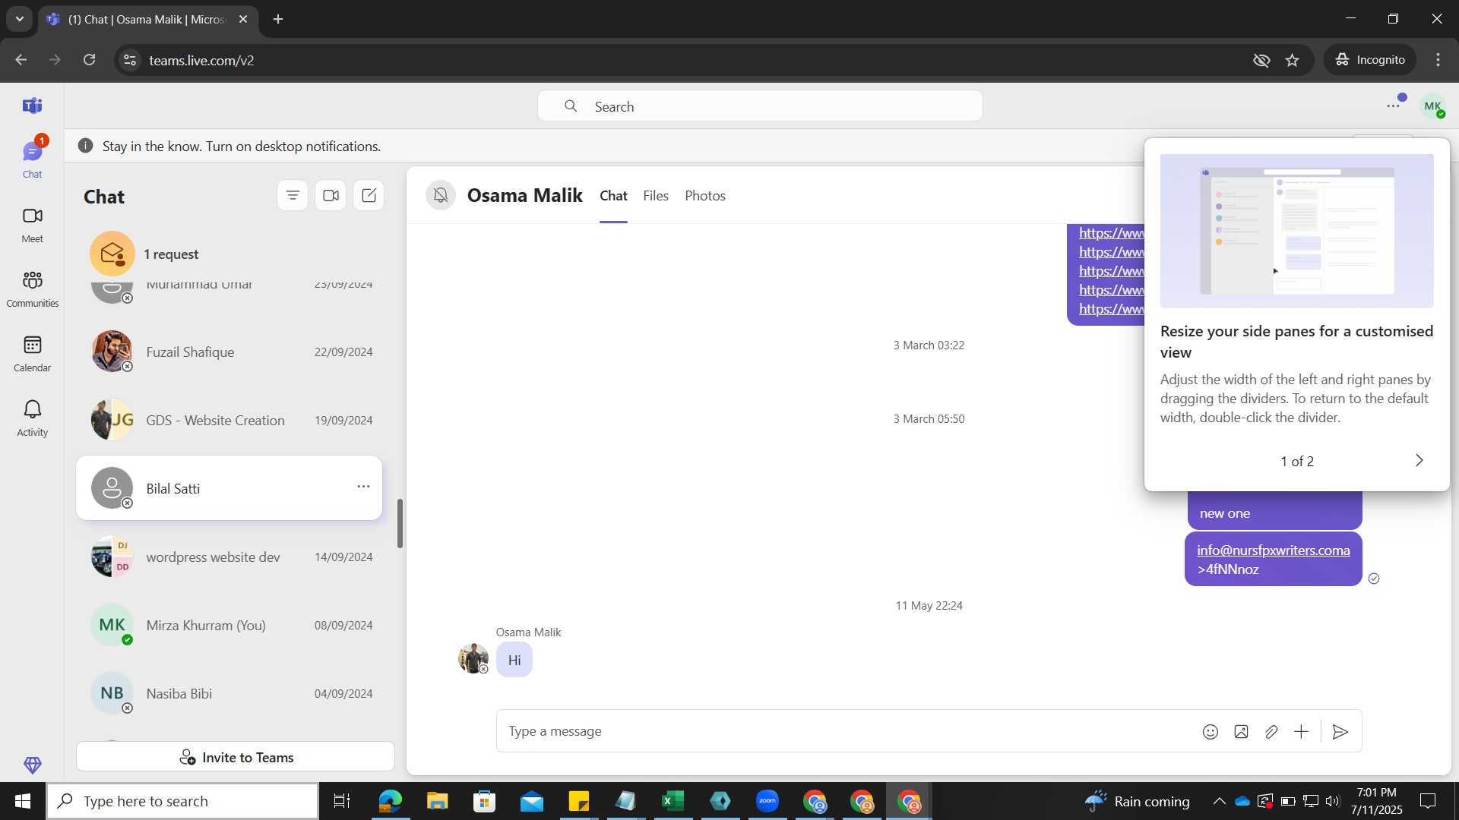Switch to the Files tab

(656, 196)
